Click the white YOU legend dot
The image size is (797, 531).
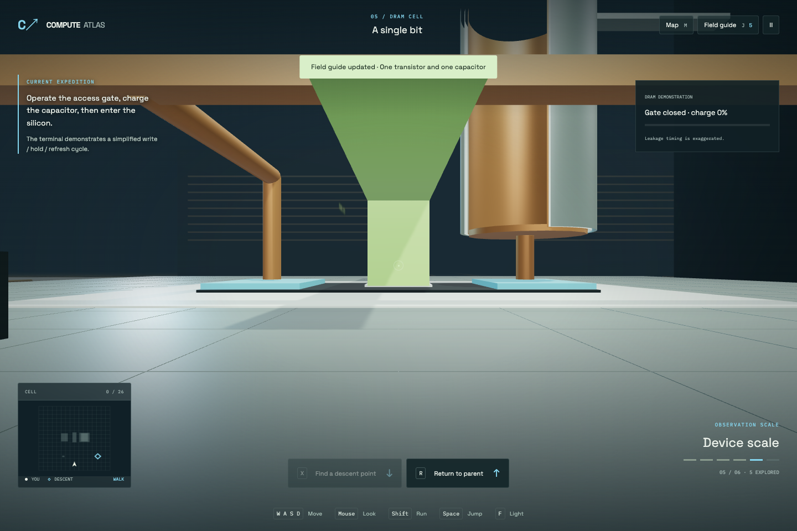point(27,479)
